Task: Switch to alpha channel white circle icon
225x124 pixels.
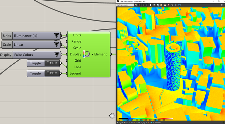Action: pyautogui.click(x=151, y=5)
